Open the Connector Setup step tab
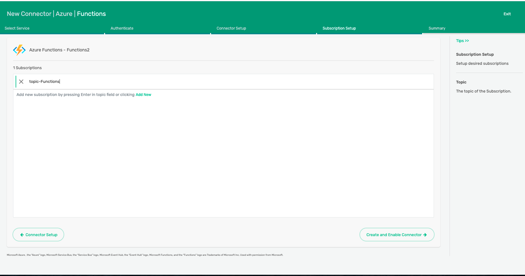 pyautogui.click(x=231, y=28)
